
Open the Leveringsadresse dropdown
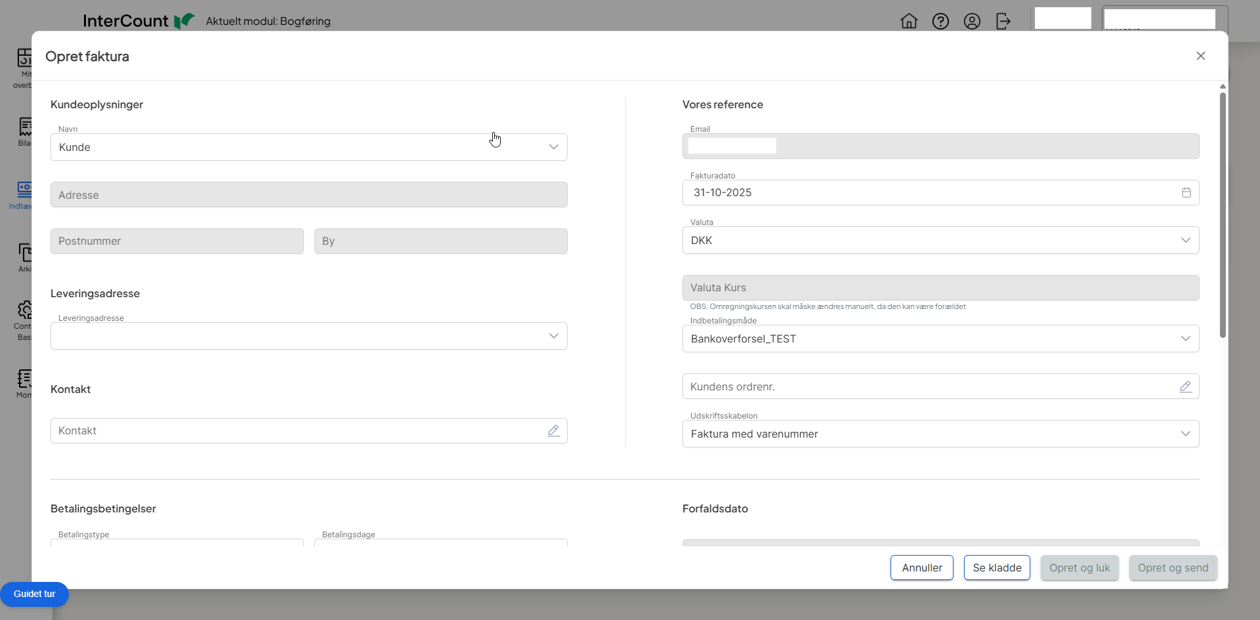(x=554, y=336)
